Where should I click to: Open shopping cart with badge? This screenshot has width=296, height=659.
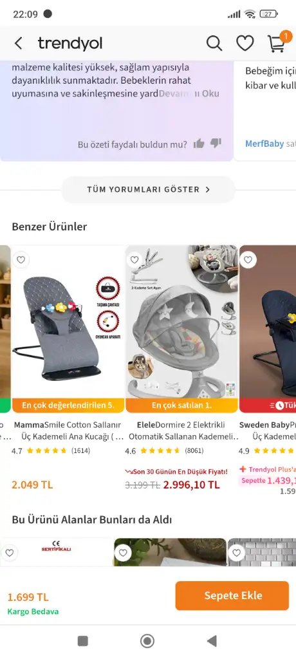277,42
